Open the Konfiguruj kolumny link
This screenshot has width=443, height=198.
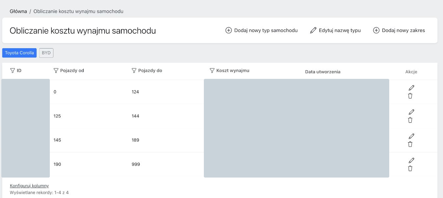coord(29,186)
